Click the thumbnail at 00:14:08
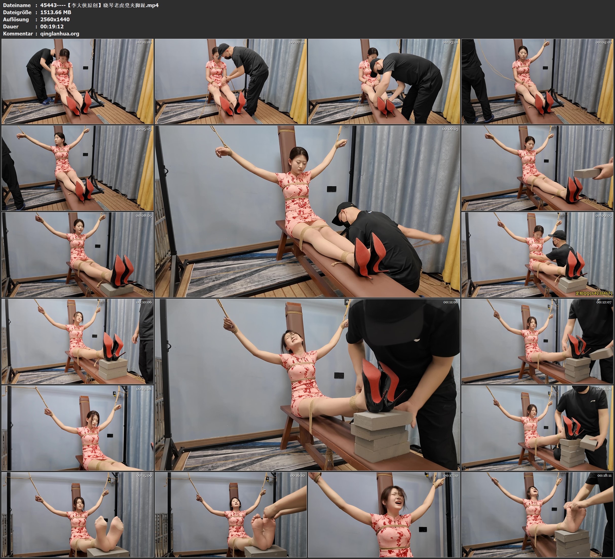 (537, 428)
